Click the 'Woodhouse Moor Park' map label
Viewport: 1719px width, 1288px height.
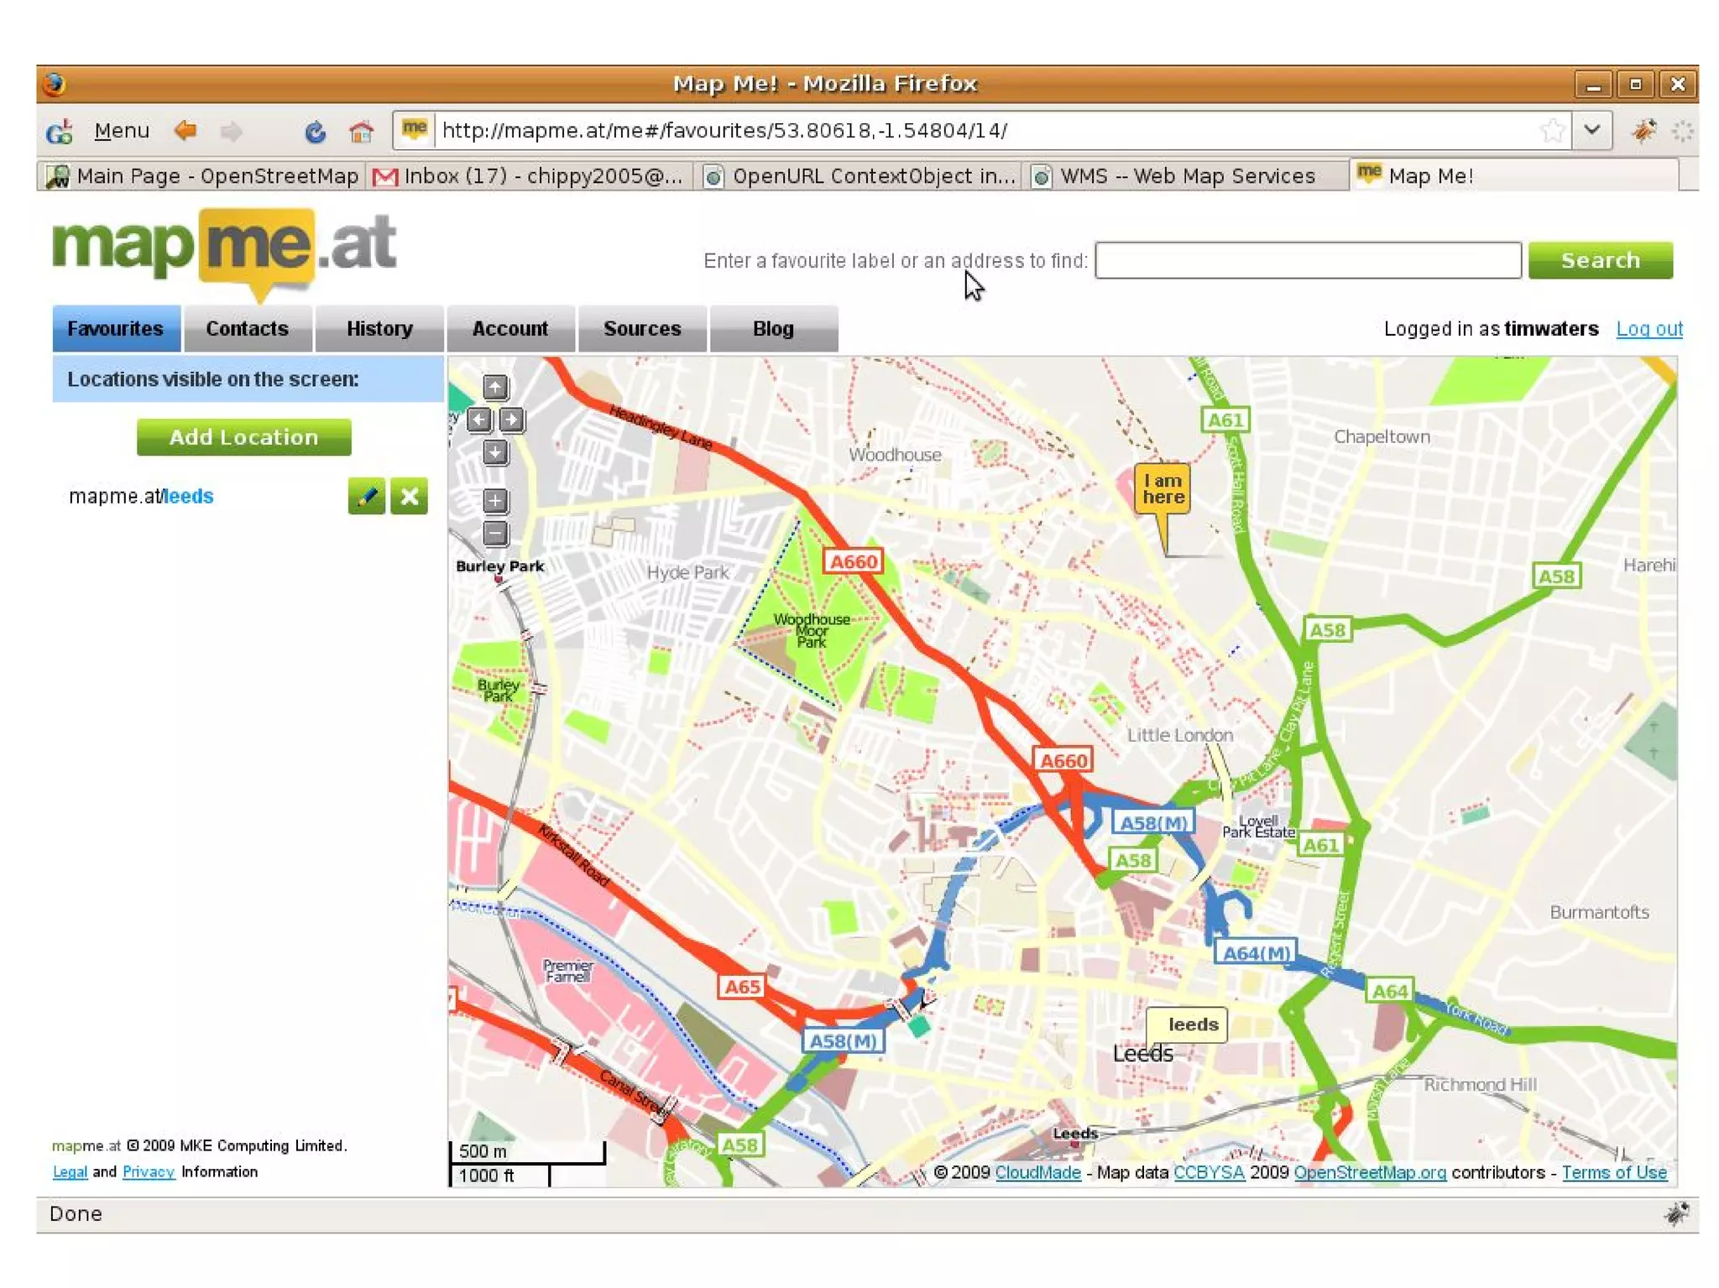click(812, 631)
